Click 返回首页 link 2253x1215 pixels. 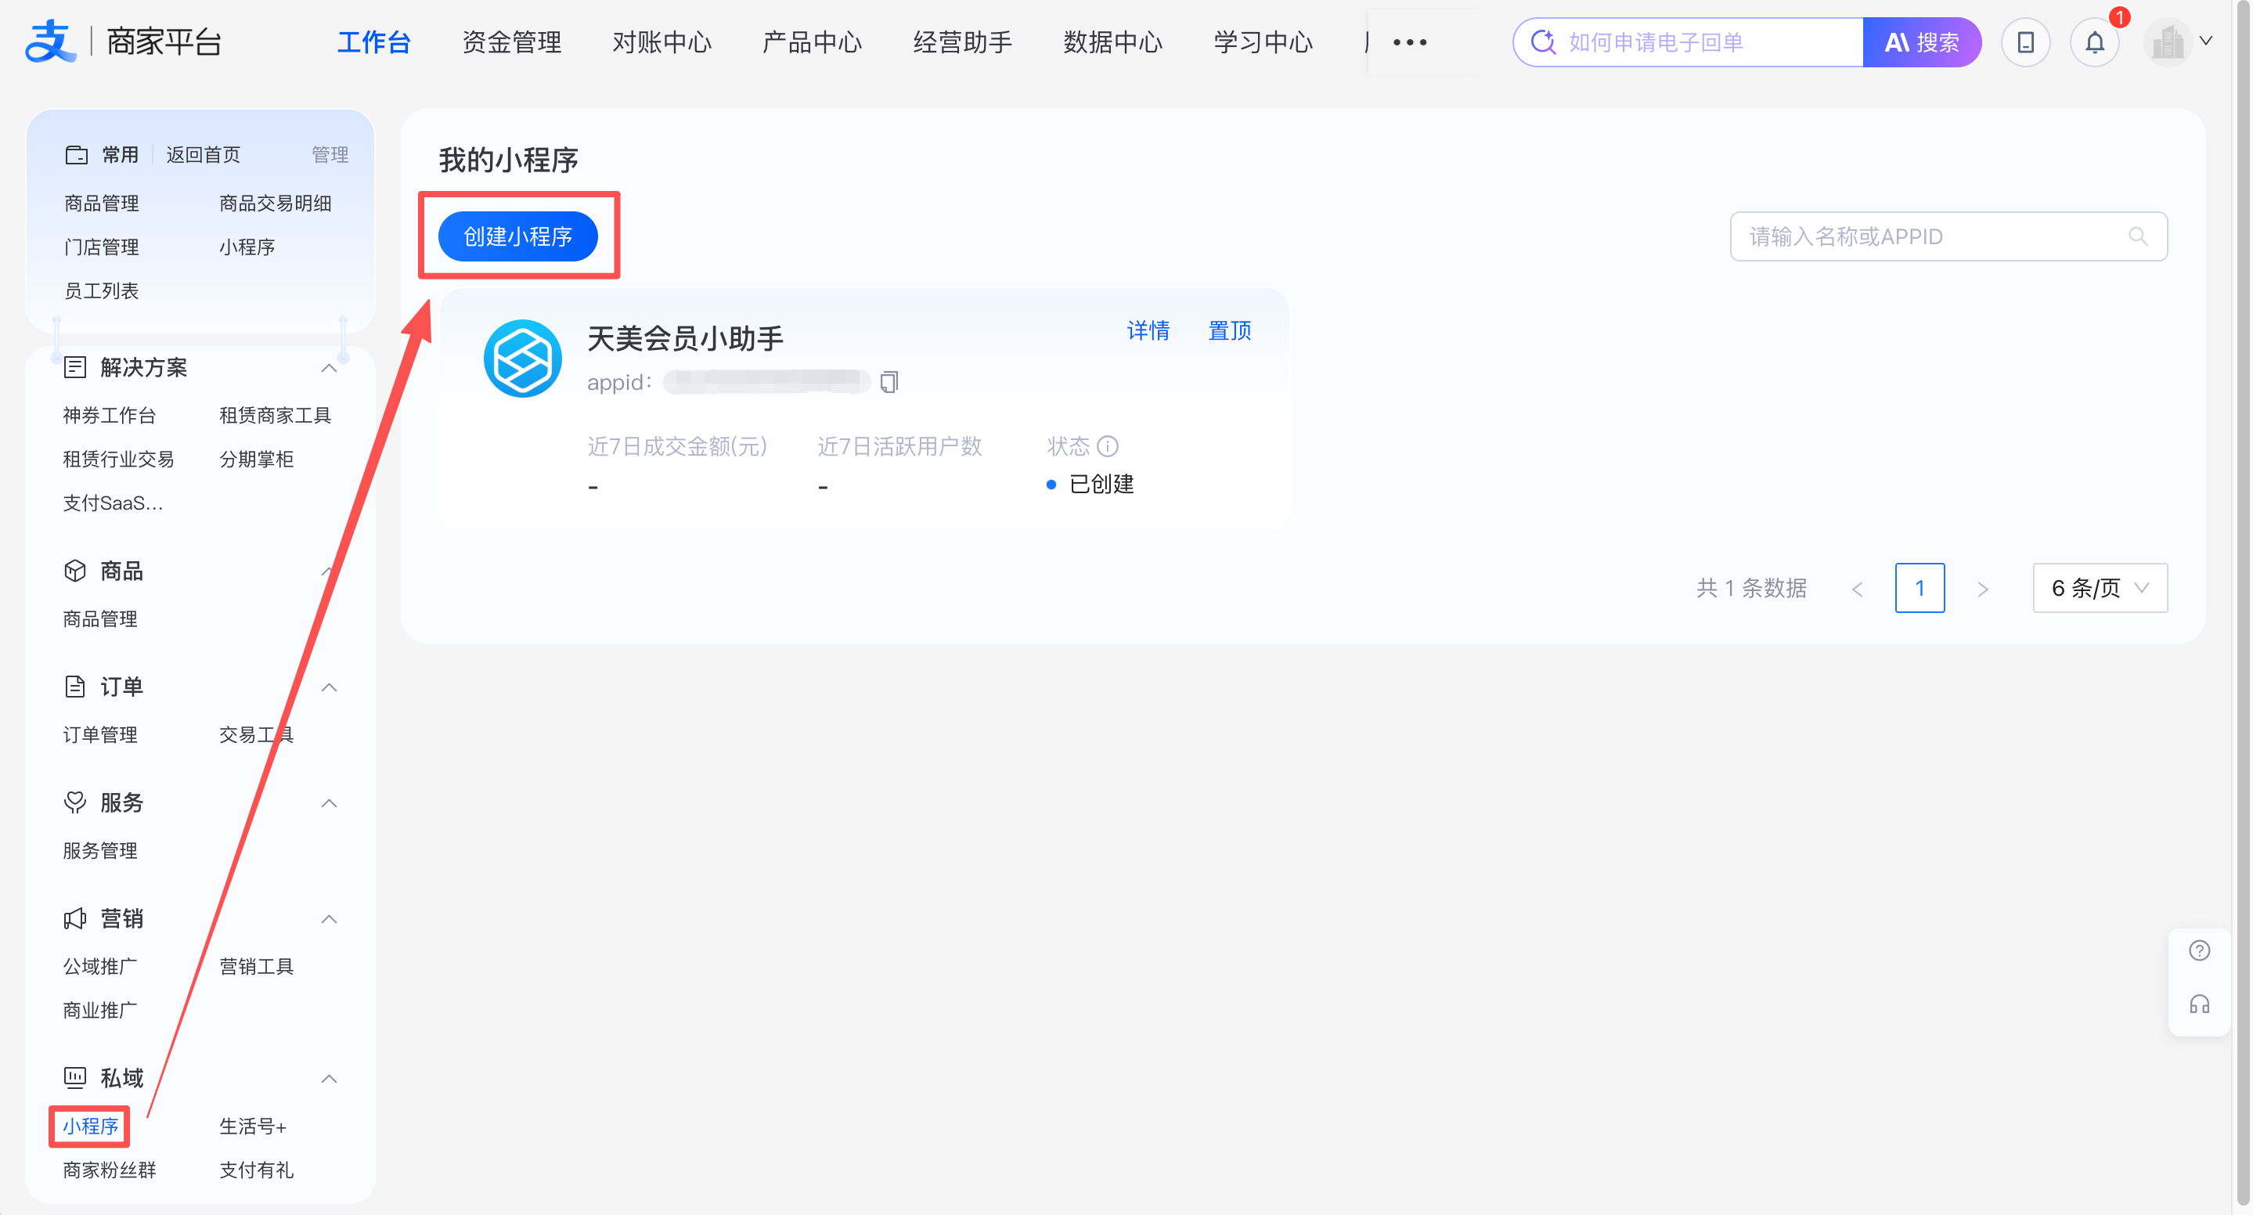(203, 155)
